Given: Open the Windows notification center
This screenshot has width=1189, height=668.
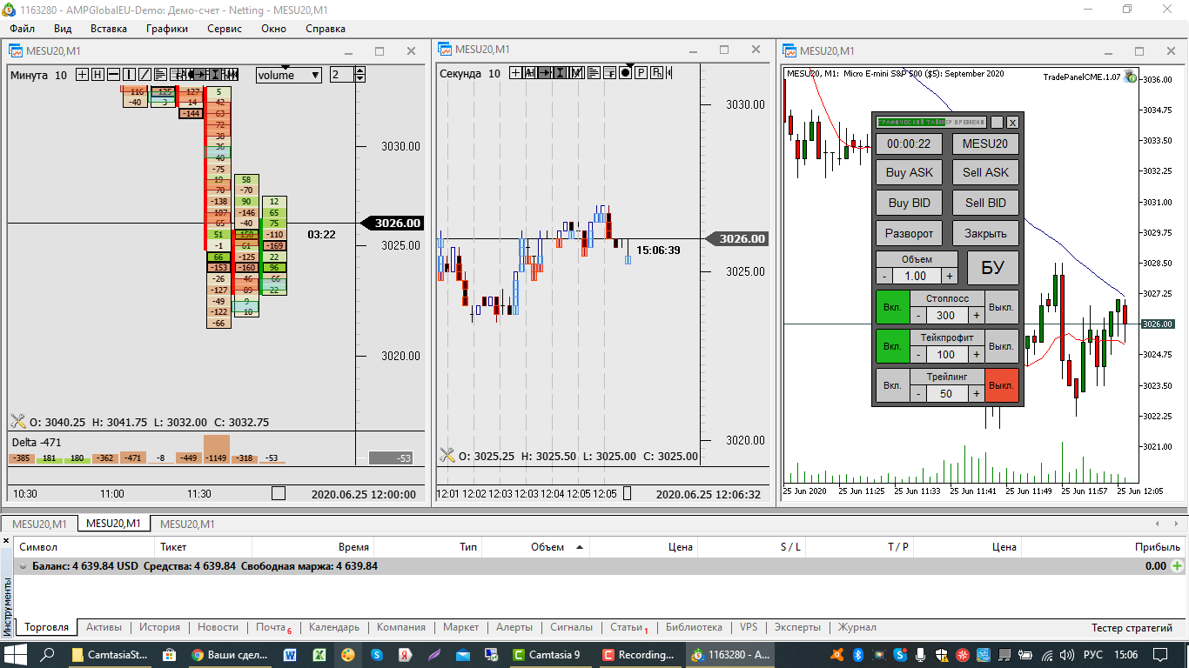Looking at the screenshot, I should pos(1160,654).
